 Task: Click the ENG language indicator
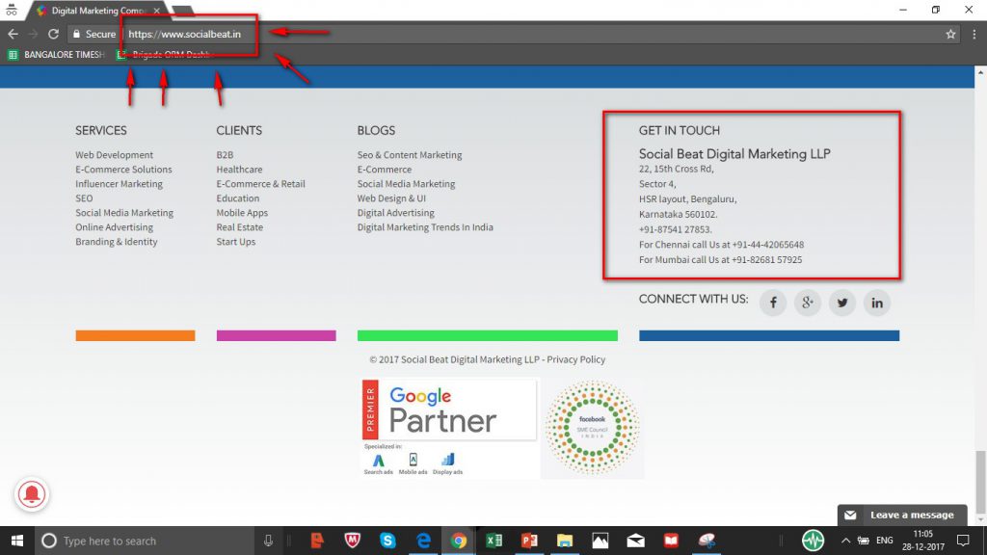click(x=885, y=541)
